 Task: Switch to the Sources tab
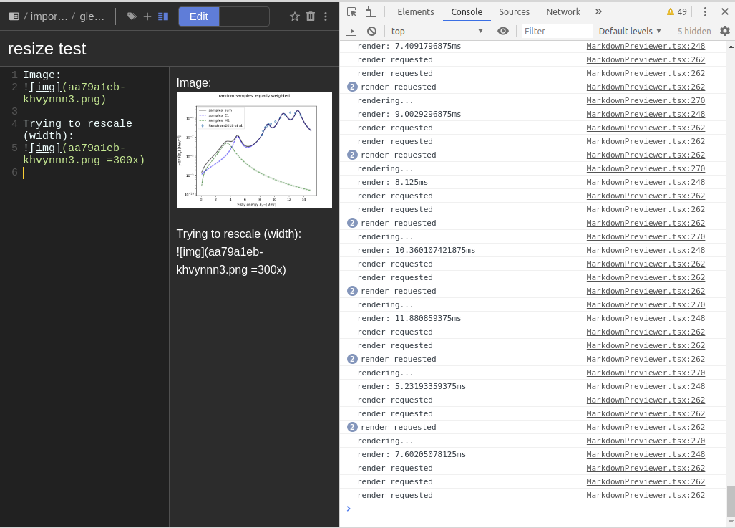514,11
